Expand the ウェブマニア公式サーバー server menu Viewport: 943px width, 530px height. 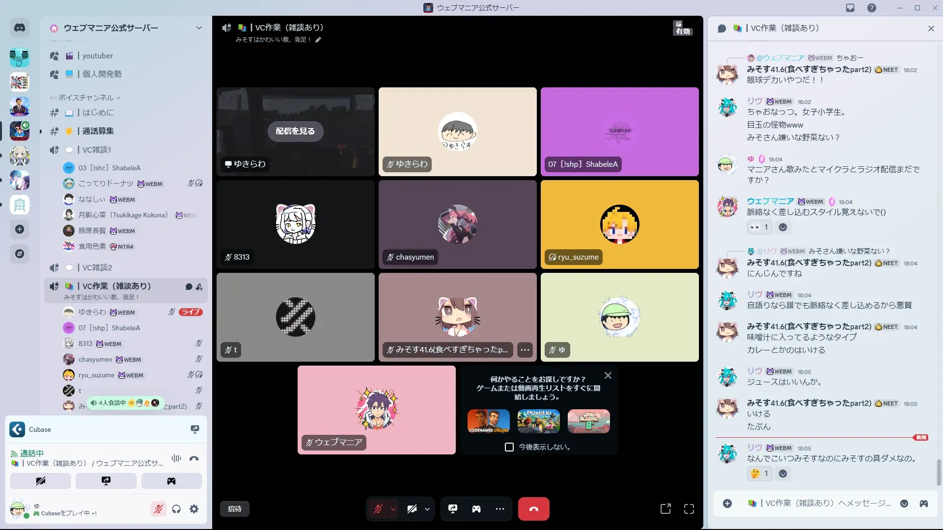pos(198,28)
